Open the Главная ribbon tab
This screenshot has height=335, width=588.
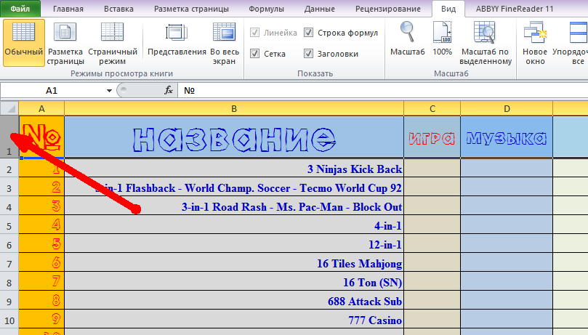(68, 9)
